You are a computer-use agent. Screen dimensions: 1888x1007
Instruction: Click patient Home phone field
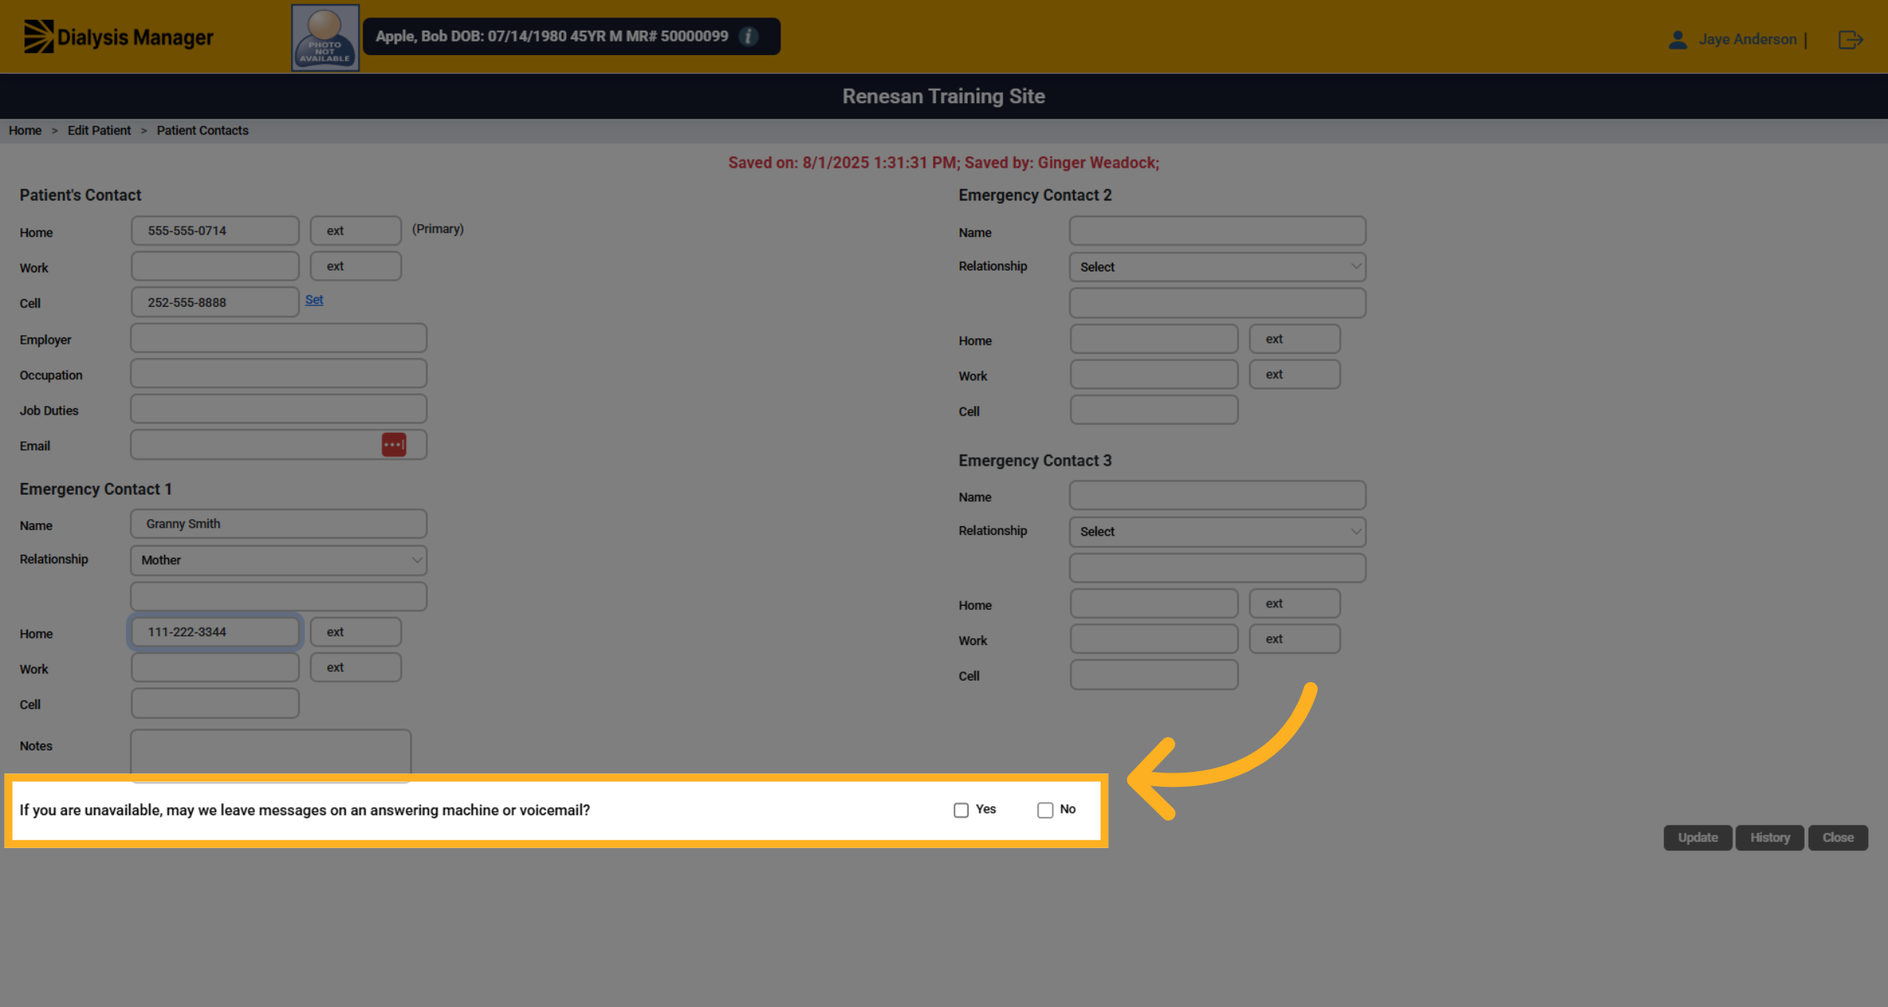coord(215,231)
